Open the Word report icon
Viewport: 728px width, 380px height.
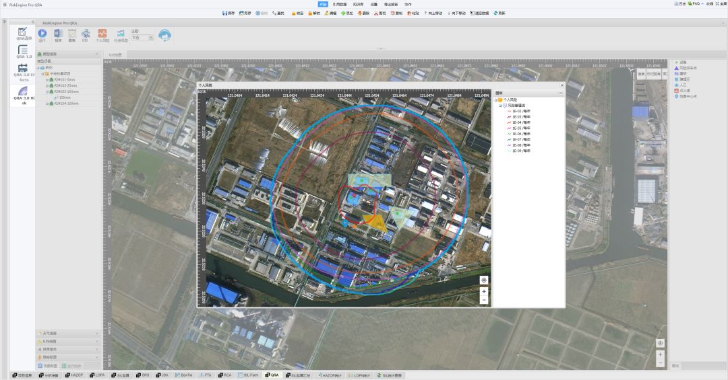[58, 34]
